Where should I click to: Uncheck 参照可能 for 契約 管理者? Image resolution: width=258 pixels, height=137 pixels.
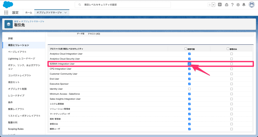click(189, 119)
